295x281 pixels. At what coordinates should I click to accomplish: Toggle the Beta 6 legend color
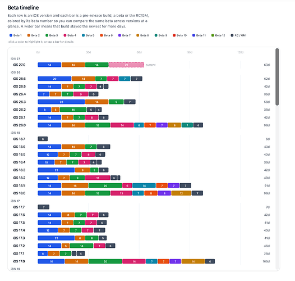point(107,35)
